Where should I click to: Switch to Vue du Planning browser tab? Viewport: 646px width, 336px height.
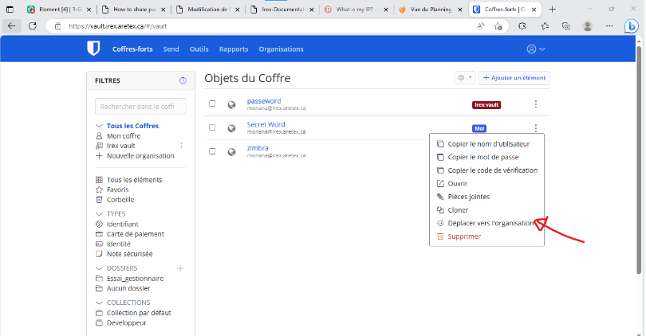pyautogui.click(x=431, y=9)
